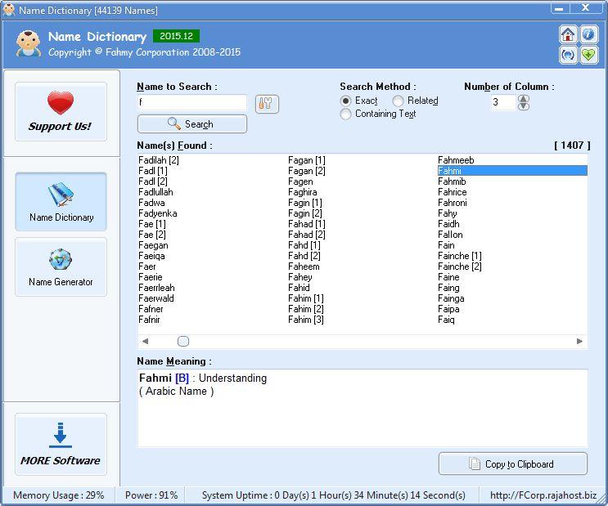The height and width of the screenshot is (506, 608).
Task: Click the green heart plus icon
Action: [588, 55]
